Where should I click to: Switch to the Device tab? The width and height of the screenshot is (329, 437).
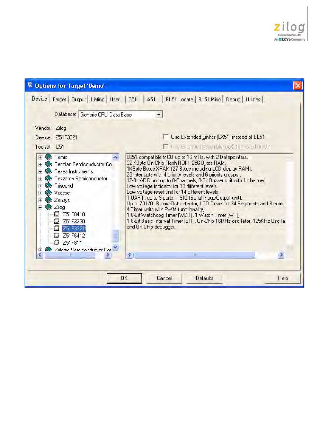click(39, 99)
